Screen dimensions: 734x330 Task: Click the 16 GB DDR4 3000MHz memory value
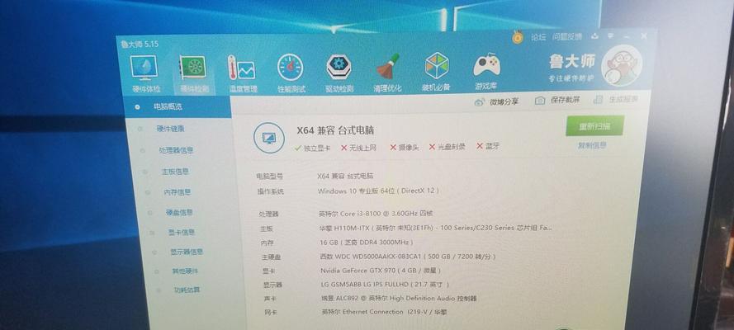(x=367, y=243)
